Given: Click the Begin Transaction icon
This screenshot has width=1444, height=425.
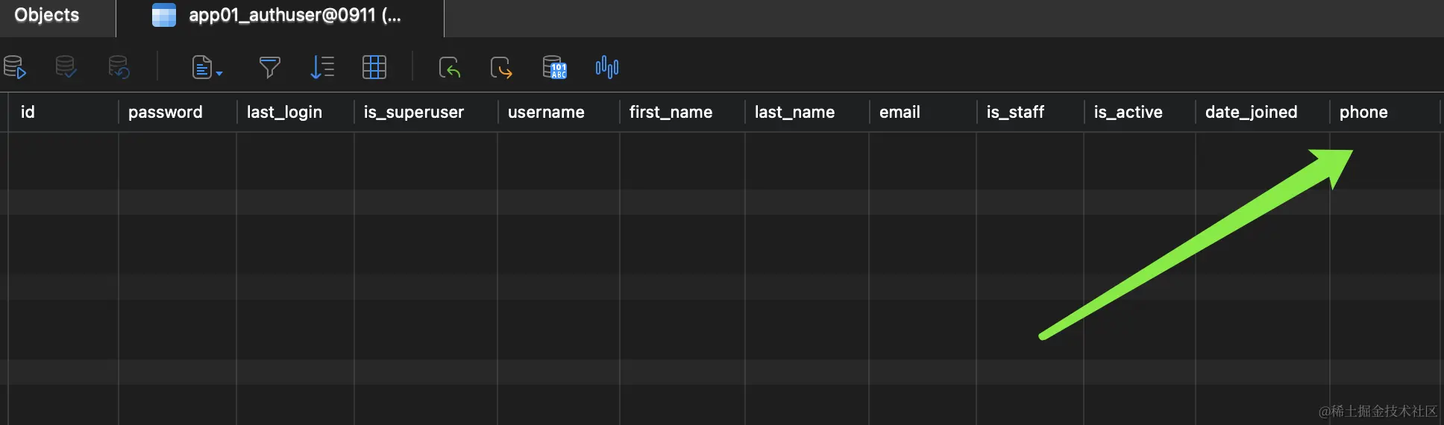Looking at the screenshot, I should pos(15,67).
